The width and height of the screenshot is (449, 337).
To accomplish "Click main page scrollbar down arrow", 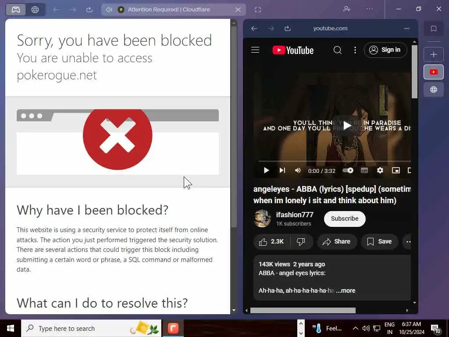I will click(234, 310).
